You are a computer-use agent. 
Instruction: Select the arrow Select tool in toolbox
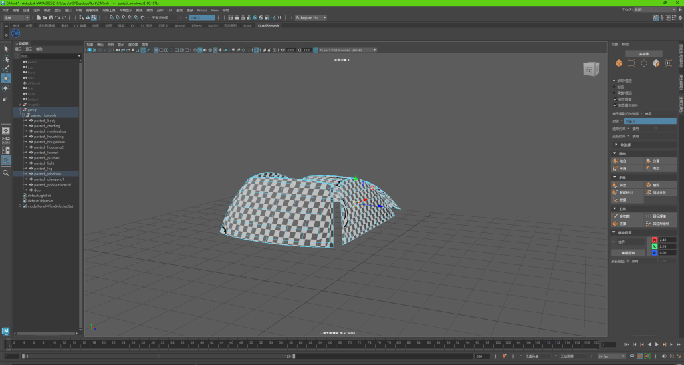[6, 49]
